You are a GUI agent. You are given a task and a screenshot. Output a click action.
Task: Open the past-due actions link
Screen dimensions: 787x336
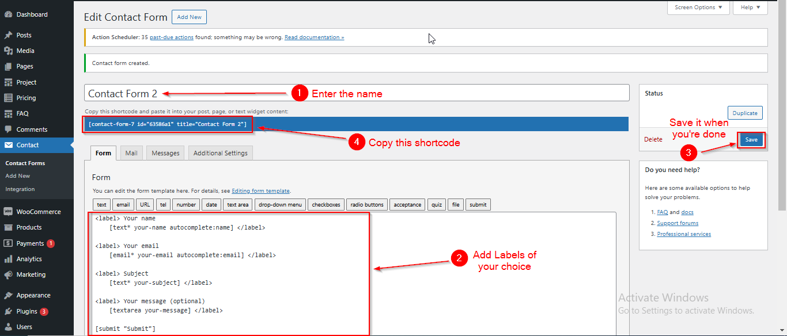tap(172, 37)
